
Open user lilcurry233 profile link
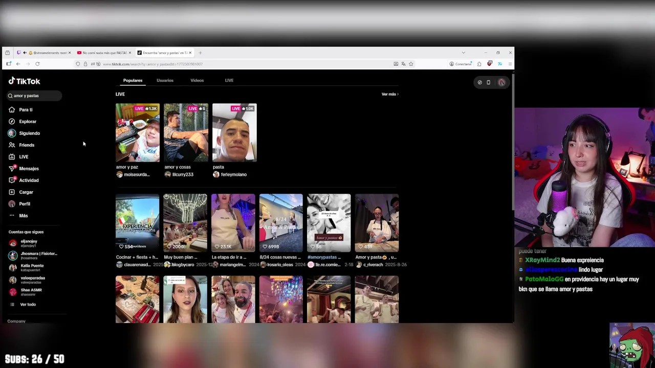[179, 175]
